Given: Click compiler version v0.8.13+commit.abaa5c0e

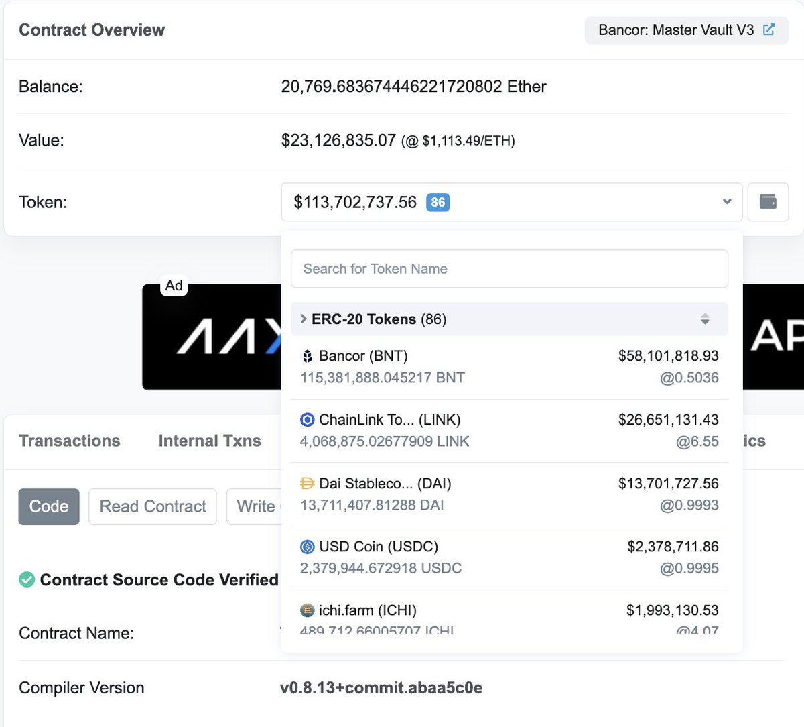Looking at the screenshot, I should [x=381, y=688].
